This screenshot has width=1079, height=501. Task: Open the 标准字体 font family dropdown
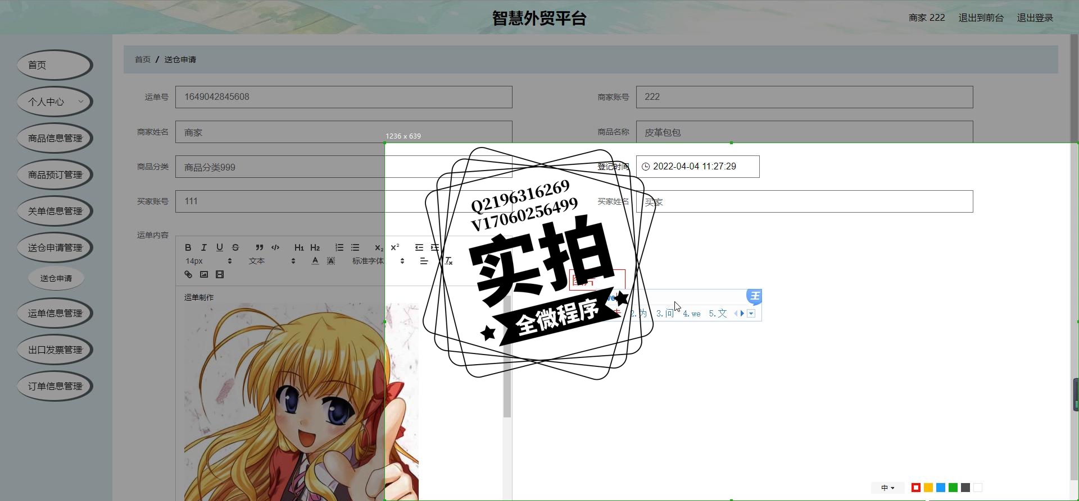click(x=378, y=261)
